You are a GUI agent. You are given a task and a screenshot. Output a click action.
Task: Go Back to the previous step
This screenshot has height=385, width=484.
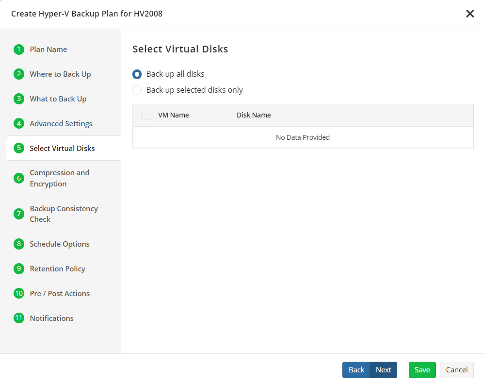point(356,370)
